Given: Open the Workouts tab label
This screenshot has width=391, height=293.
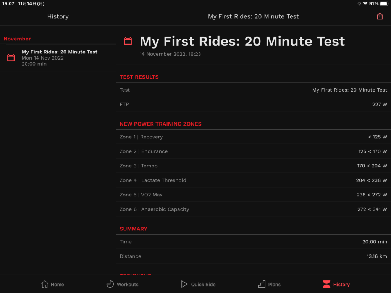Looking at the screenshot, I should (x=128, y=285).
